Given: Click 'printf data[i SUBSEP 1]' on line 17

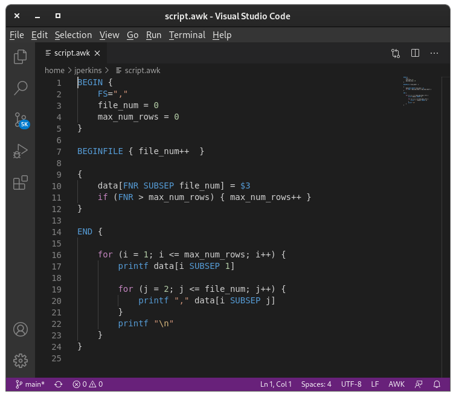Looking at the screenshot, I should tap(176, 266).
